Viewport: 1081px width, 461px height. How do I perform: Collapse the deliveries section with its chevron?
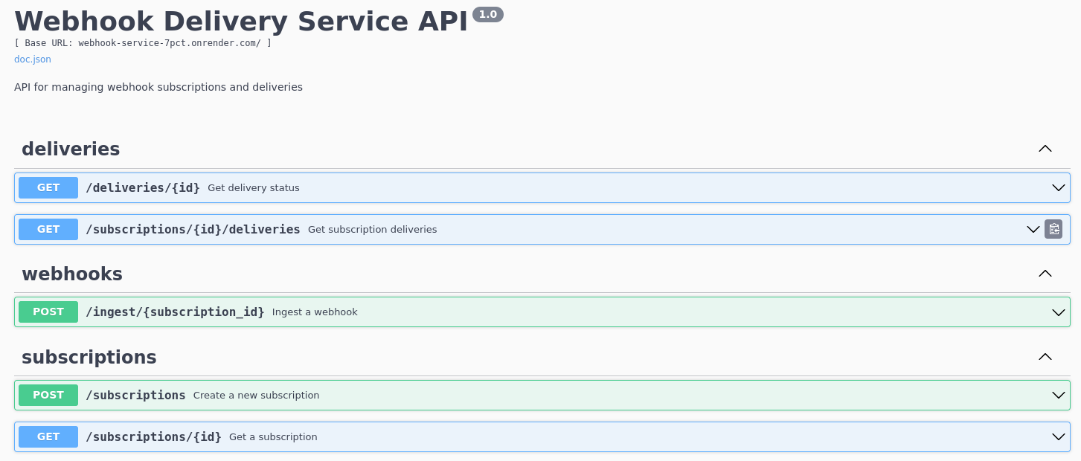[x=1044, y=149]
